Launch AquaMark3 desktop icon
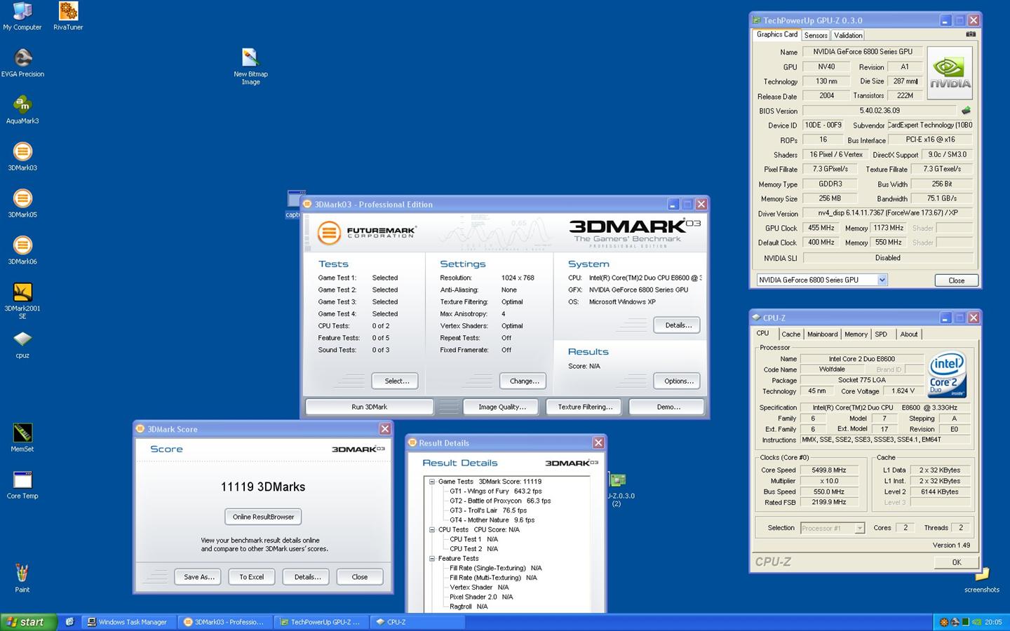 coord(22,110)
